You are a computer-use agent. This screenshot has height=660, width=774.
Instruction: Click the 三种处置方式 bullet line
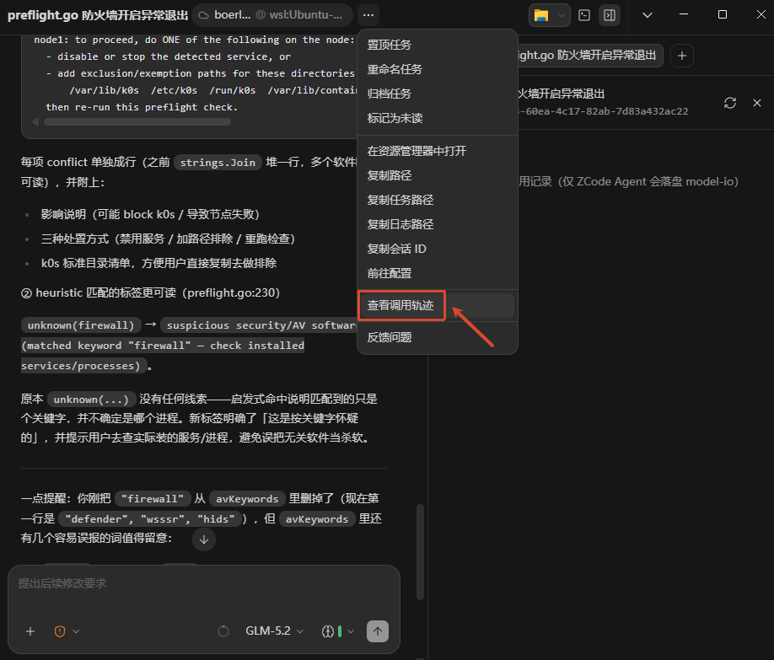point(168,239)
